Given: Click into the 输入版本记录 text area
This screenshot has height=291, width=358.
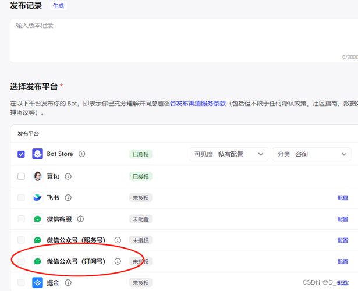Looking at the screenshot, I should coord(184,40).
